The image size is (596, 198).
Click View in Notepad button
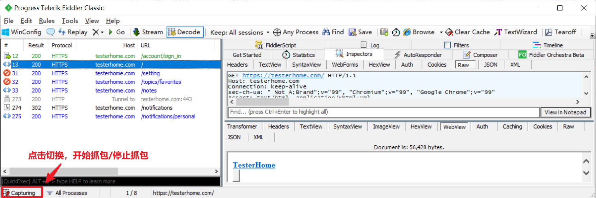565,112
